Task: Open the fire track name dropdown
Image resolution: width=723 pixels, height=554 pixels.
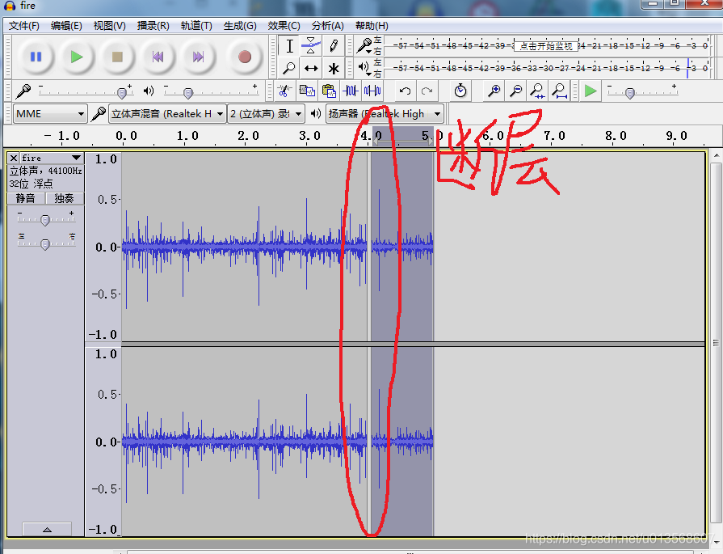Action: coord(52,158)
